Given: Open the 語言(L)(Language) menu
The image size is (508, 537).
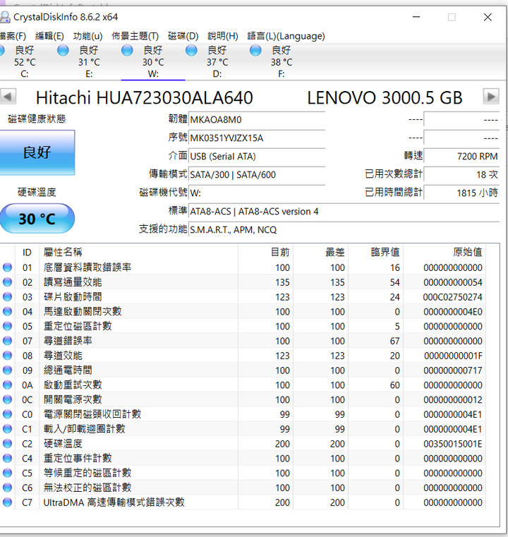Looking at the screenshot, I should point(286,36).
